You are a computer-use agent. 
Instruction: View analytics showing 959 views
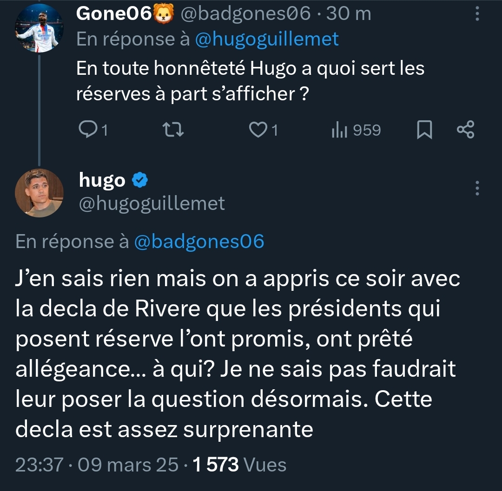pyautogui.click(x=357, y=130)
